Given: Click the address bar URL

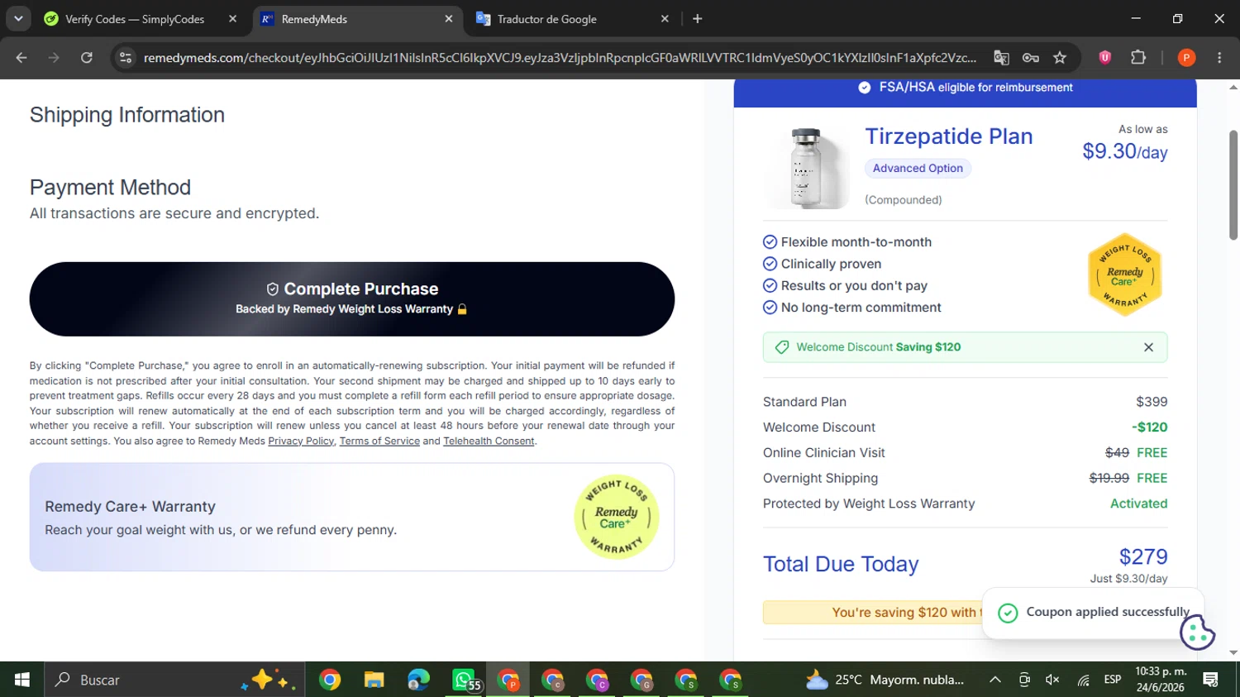Looking at the screenshot, I should pos(560,58).
